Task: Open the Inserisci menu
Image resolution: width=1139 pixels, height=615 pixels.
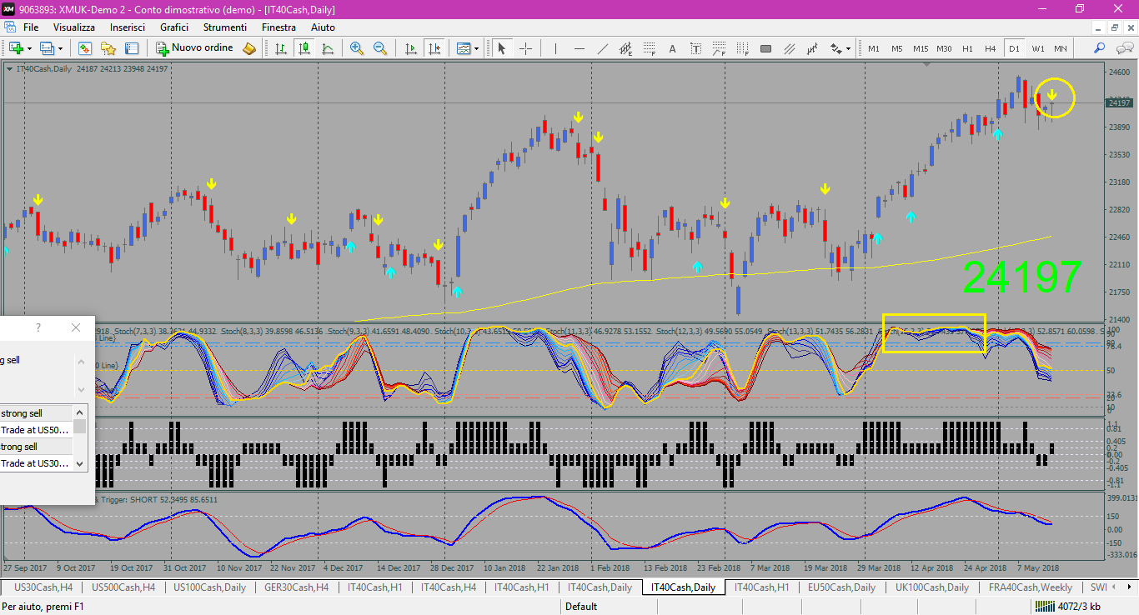Action: tap(128, 27)
